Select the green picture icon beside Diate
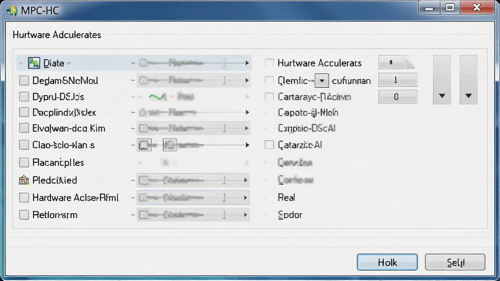 click(34, 63)
